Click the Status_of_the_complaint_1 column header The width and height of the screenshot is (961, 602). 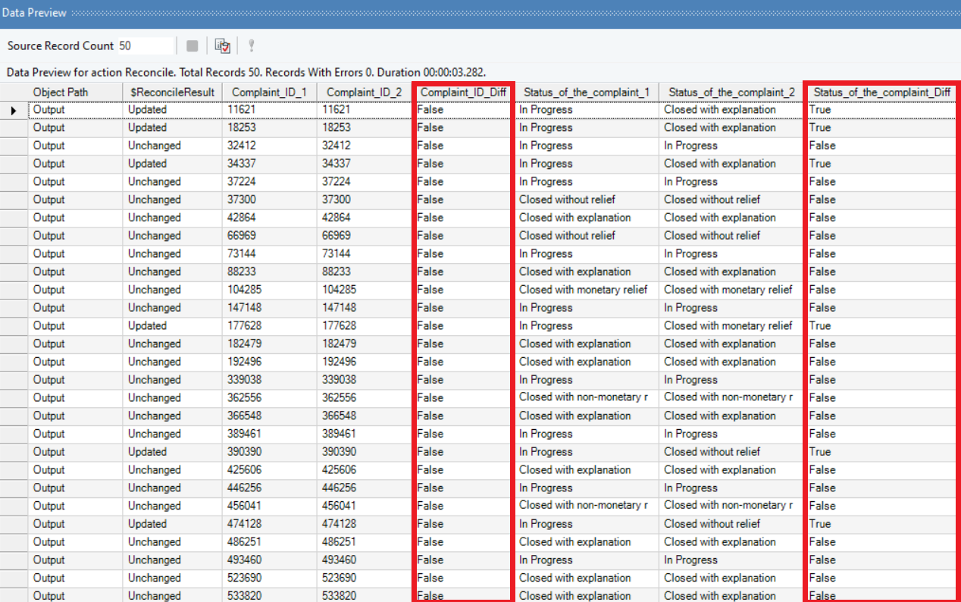click(586, 92)
